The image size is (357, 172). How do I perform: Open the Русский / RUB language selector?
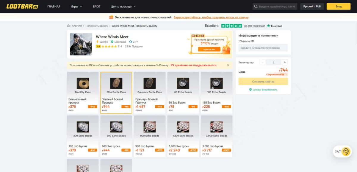tap(312, 7)
